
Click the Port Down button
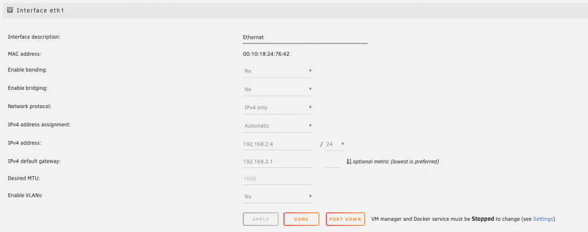(x=345, y=219)
